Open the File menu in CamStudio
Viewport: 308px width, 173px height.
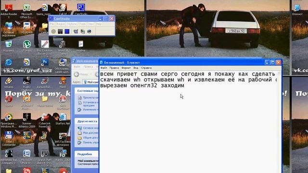click(51, 24)
